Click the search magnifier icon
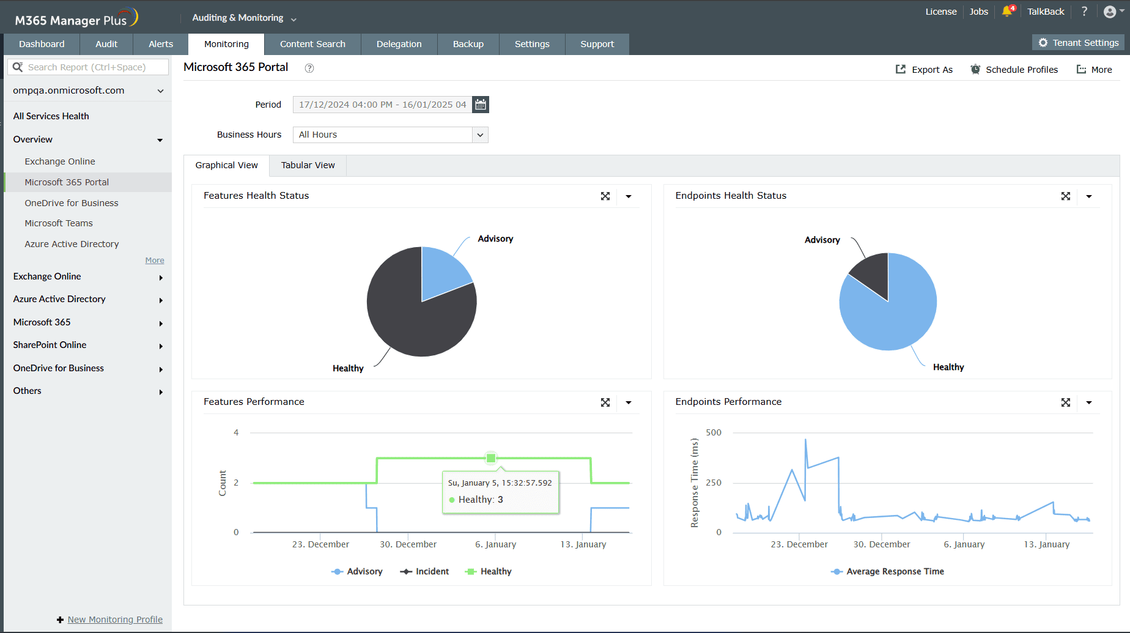The height and width of the screenshot is (633, 1130). [x=18, y=67]
